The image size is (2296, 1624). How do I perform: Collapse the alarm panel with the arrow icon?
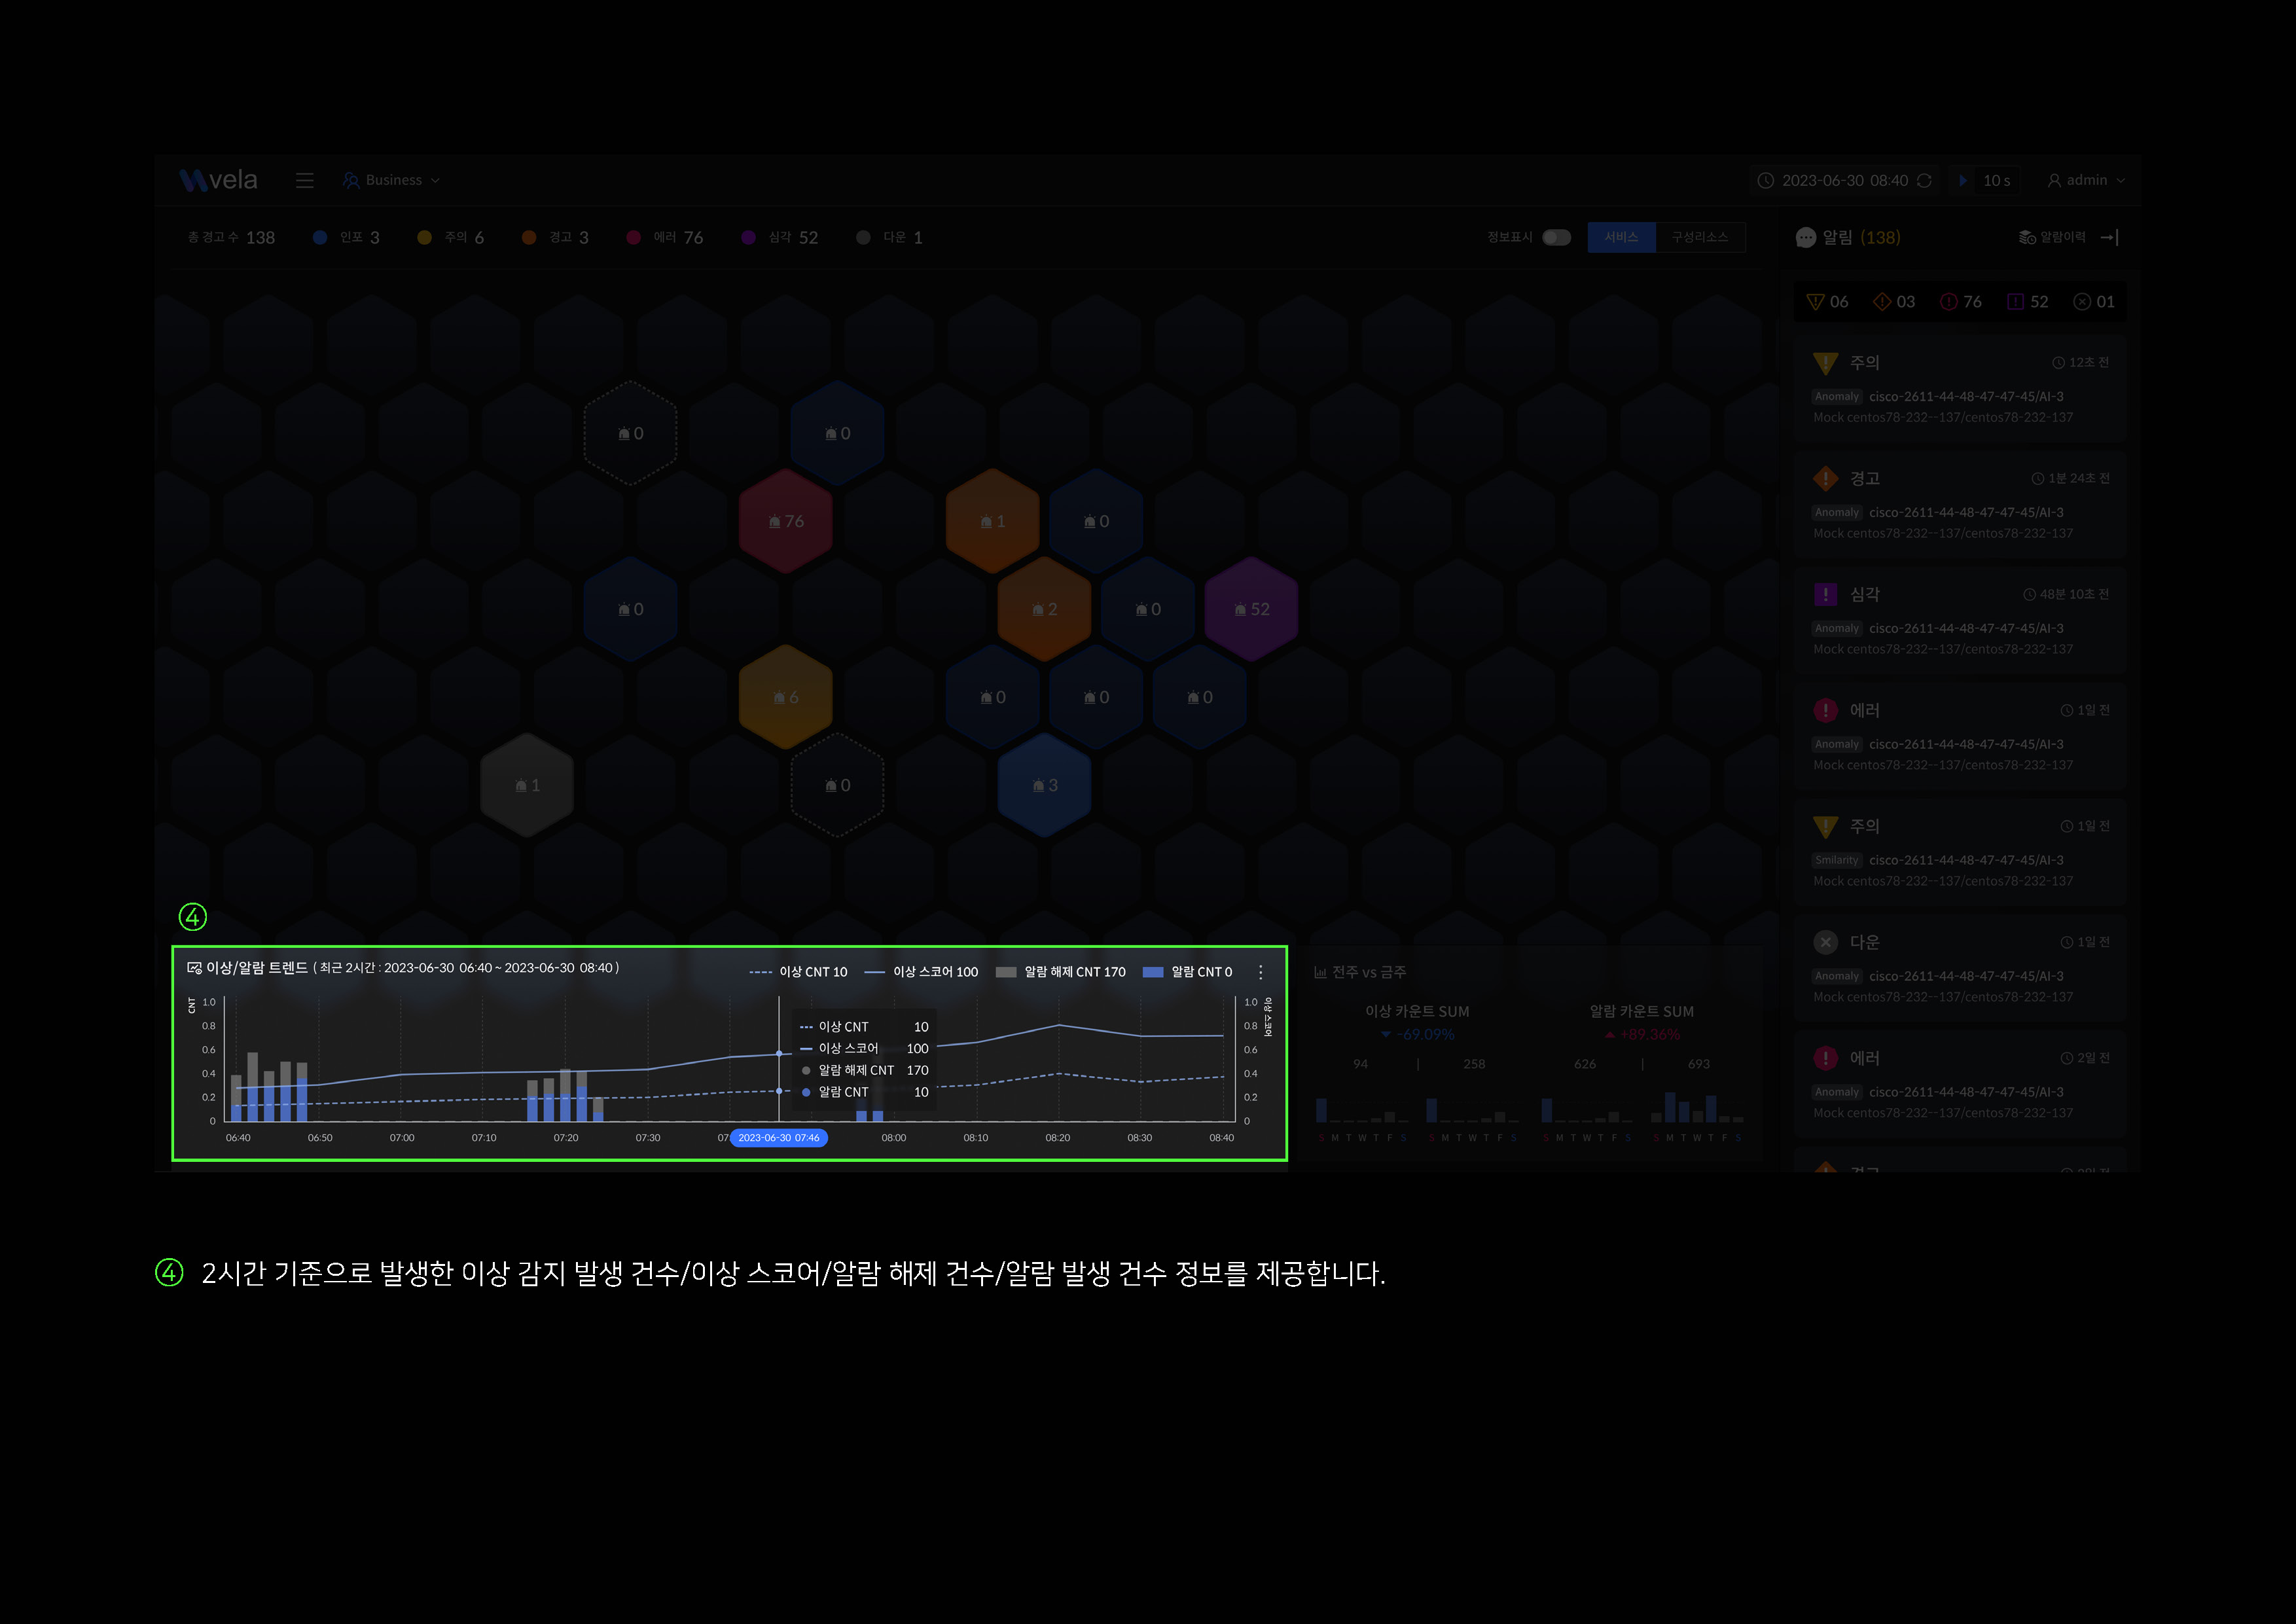coord(2110,237)
